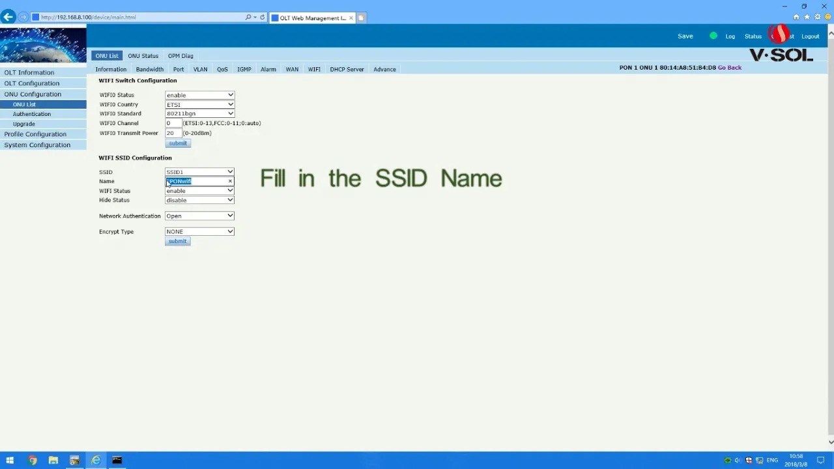Click the browser back arrow button
This screenshot has width=834, height=469.
click(x=8, y=17)
